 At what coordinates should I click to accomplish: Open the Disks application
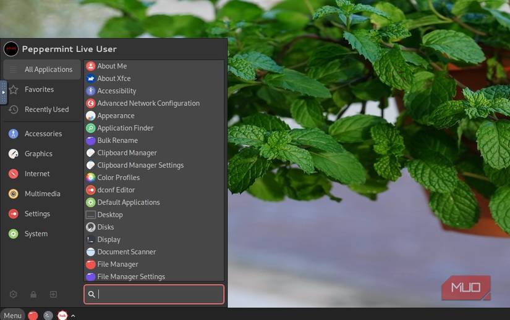[x=106, y=227]
